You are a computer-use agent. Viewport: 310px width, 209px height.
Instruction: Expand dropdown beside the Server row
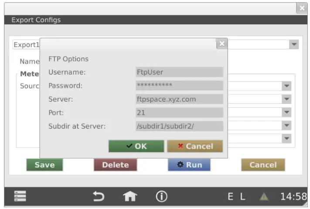[x=286, y=99]
